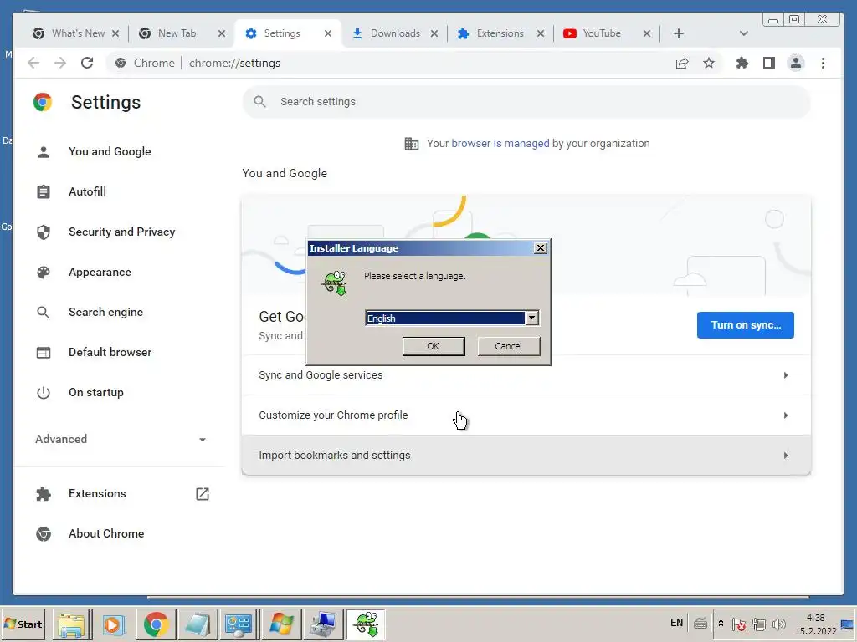Open Default browser settings section
The height and width of the screenshot is (642, 857).
coord(110,352)
